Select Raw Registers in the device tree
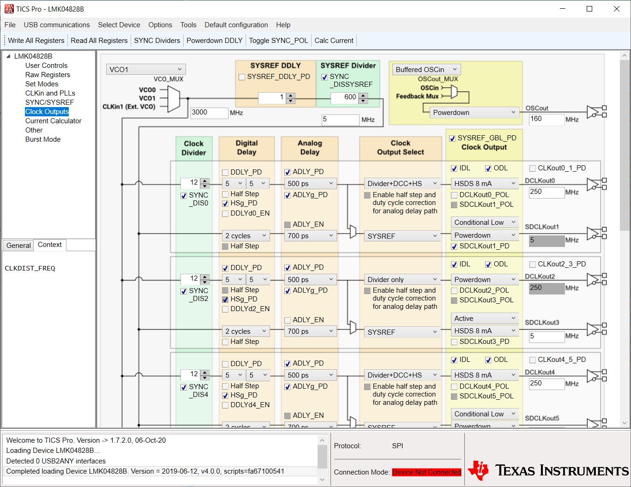The height and width of the screenshot is (487, 631). (48, 74)
